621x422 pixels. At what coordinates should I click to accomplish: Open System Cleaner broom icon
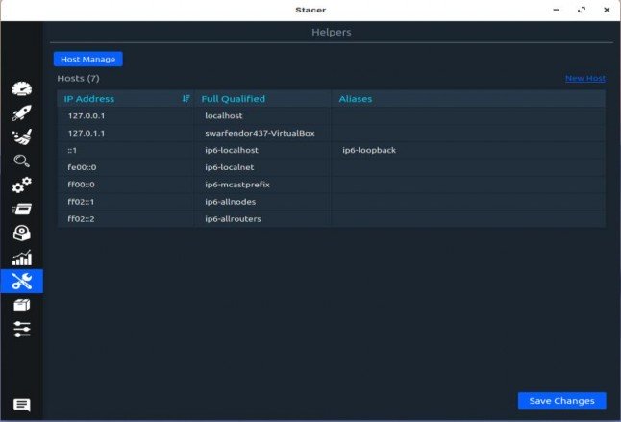22,137
